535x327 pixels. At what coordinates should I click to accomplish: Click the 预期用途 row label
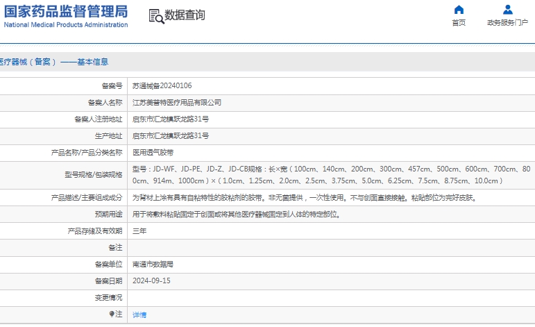(108, 215)
